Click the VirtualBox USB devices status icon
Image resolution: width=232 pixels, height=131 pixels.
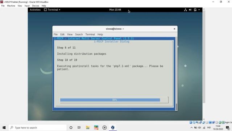pos(204,122)
